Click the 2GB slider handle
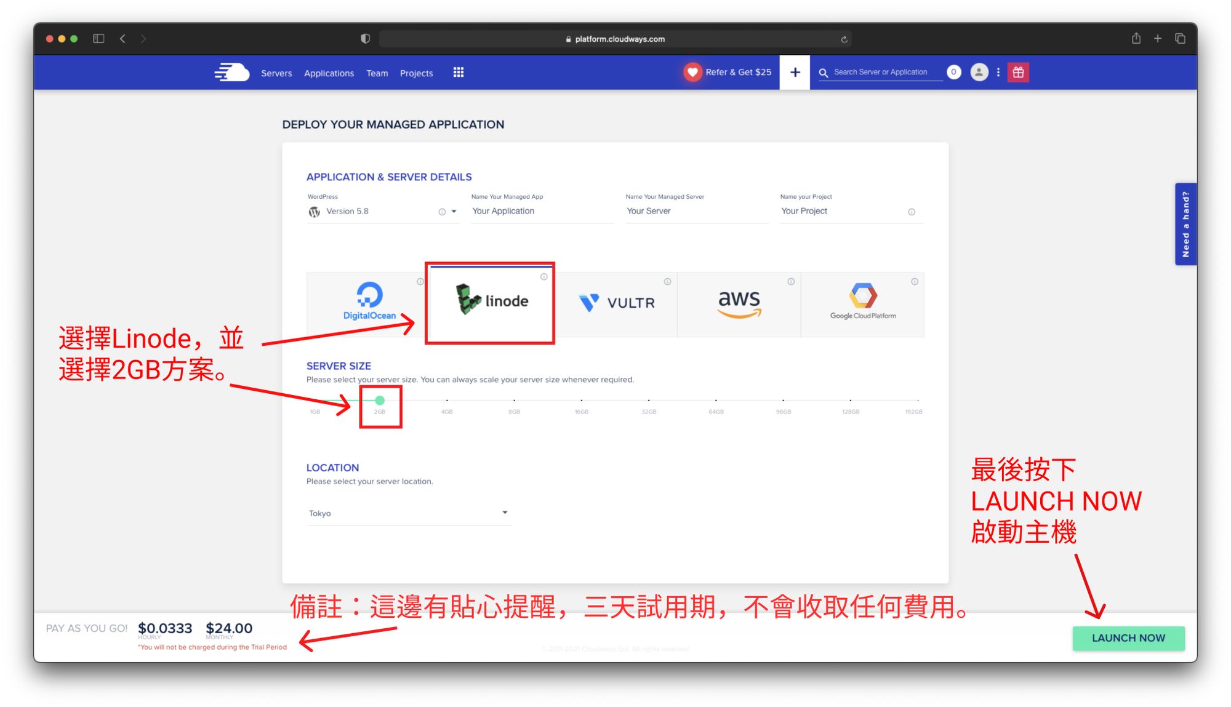This screenshot has width=1231, height=707. click(380, 401)
